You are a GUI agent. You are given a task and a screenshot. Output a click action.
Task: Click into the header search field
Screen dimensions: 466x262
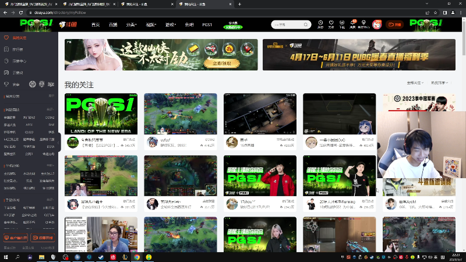(x=288, y=24)
